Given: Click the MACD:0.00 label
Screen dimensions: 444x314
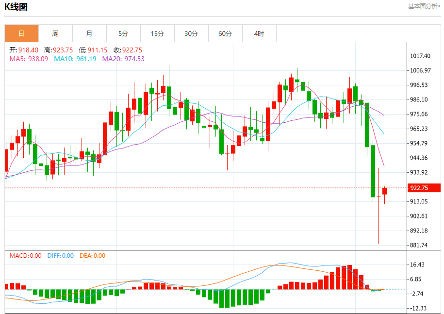Looking at the screenshot, I should [26, 256].
